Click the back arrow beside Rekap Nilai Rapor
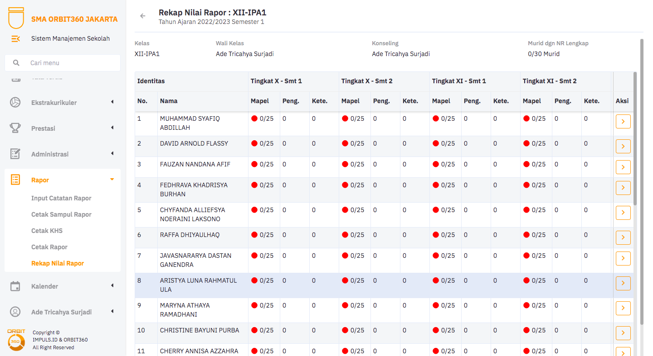Image resolution: width=653 pixels, height=356 pixels. tap(143, 16)
